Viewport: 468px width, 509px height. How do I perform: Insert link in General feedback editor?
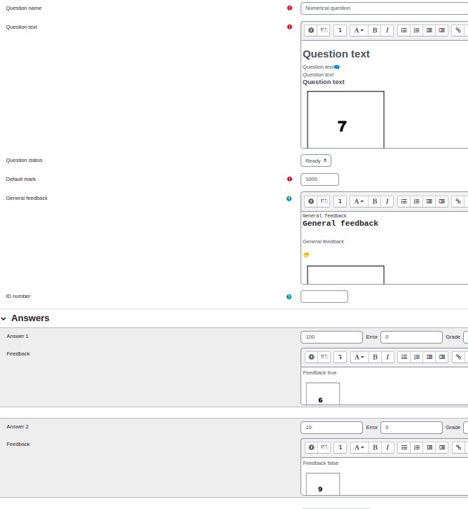click(458, 201)
